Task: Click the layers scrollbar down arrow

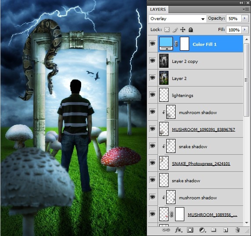Action: (x=247, y=222)
